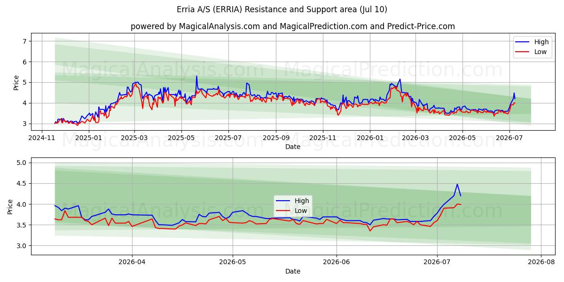
Task: Click the '2025-01' date tick label
Action: (x=88, y=138)
